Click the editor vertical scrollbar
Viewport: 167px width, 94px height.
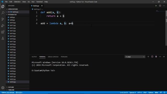[x=166, y=28]
